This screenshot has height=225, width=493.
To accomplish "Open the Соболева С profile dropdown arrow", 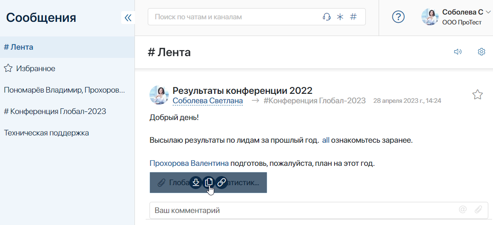I will tap(488, 12).
